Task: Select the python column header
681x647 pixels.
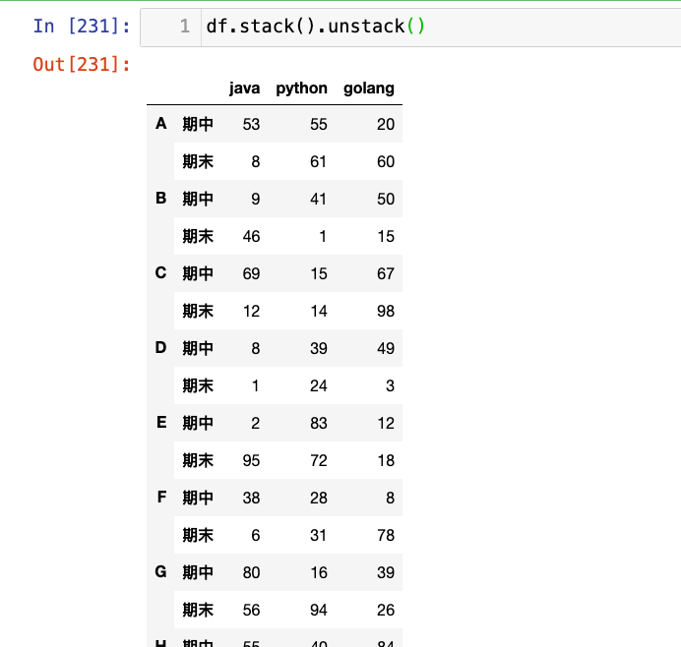Action: tap(301, 88)
